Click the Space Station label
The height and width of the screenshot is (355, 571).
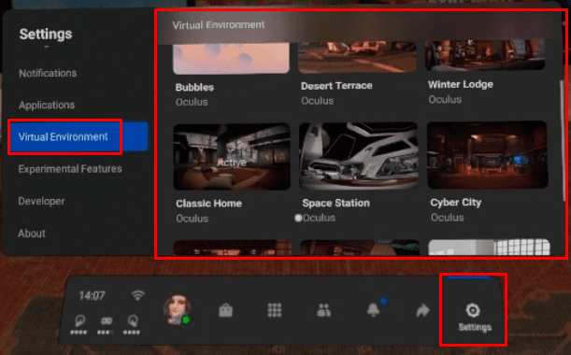(335, 203)
